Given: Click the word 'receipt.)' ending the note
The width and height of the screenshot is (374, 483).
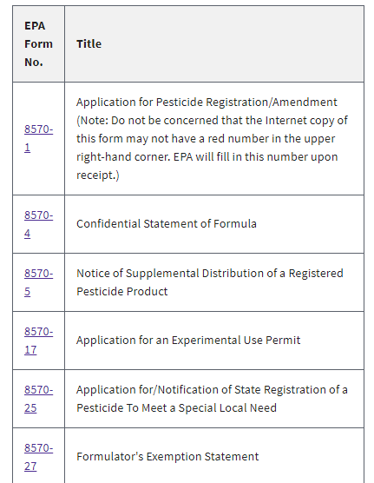Looking at the screenshot, I should 98,175.
